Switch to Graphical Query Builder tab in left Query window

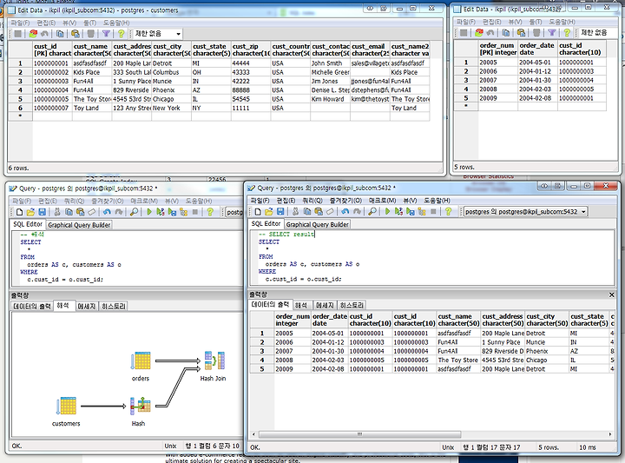point(79,225)
